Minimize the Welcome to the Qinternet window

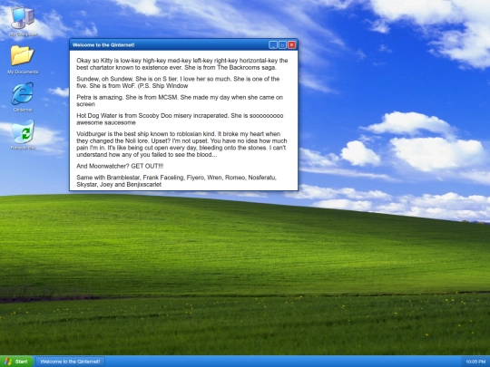pos(273,45)
